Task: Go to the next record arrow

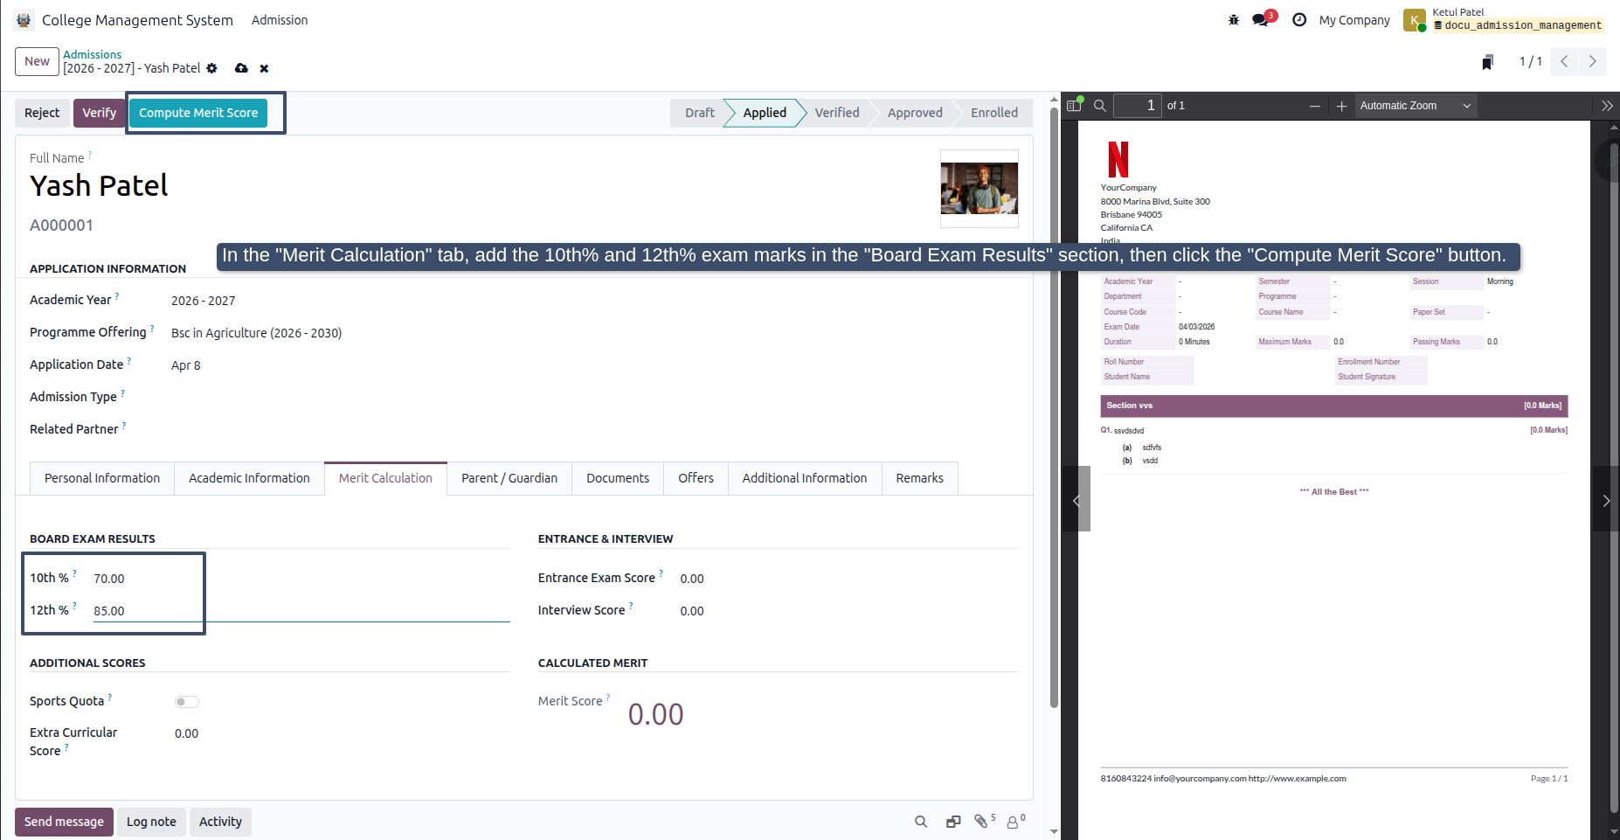Action: click(x=1592, y=61)
